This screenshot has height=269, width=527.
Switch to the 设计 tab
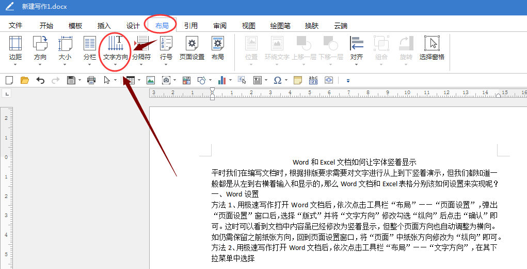pos(133,26)
